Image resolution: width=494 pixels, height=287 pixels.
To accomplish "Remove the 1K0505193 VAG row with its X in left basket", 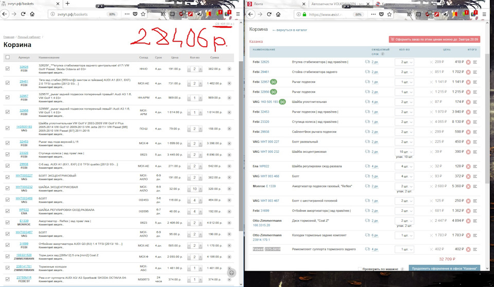I will [229, 129].
